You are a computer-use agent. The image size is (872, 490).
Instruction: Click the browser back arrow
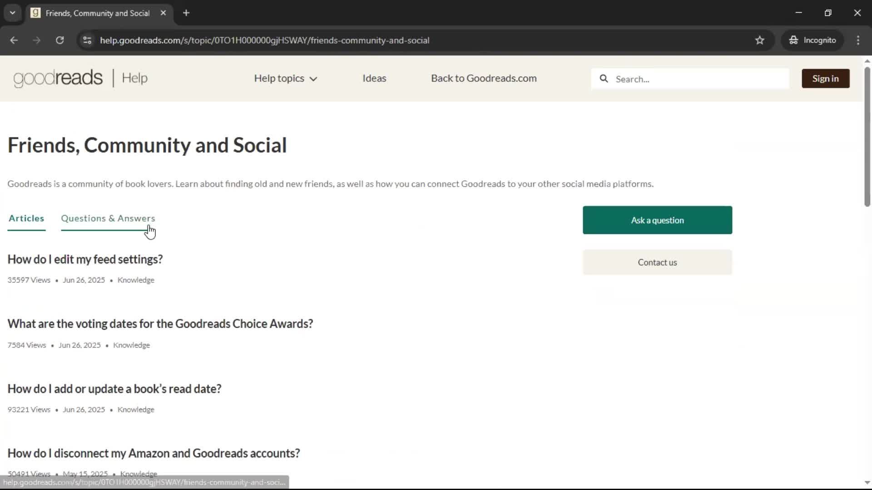pos(14,40)
